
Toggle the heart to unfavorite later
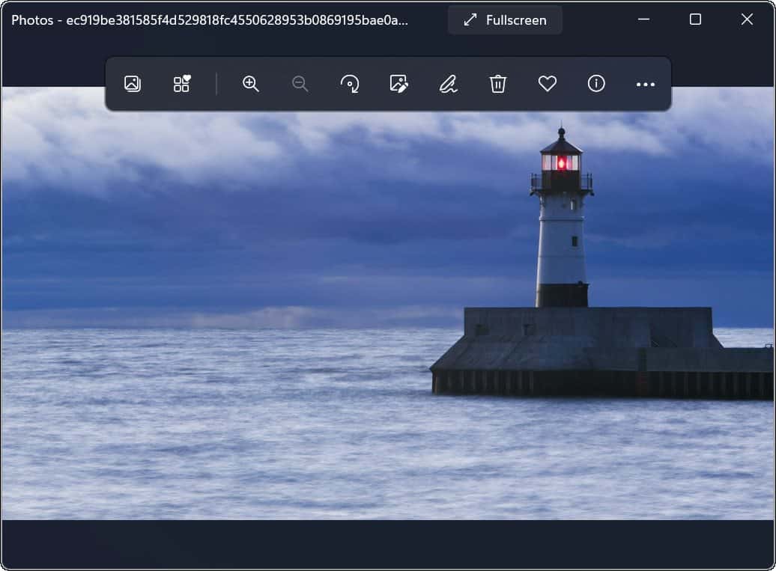[547, 84]
